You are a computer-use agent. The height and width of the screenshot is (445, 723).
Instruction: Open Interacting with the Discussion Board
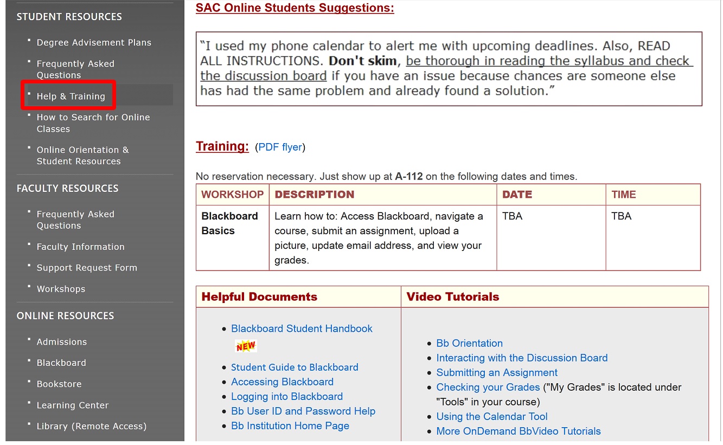click(x=522, y=358)
